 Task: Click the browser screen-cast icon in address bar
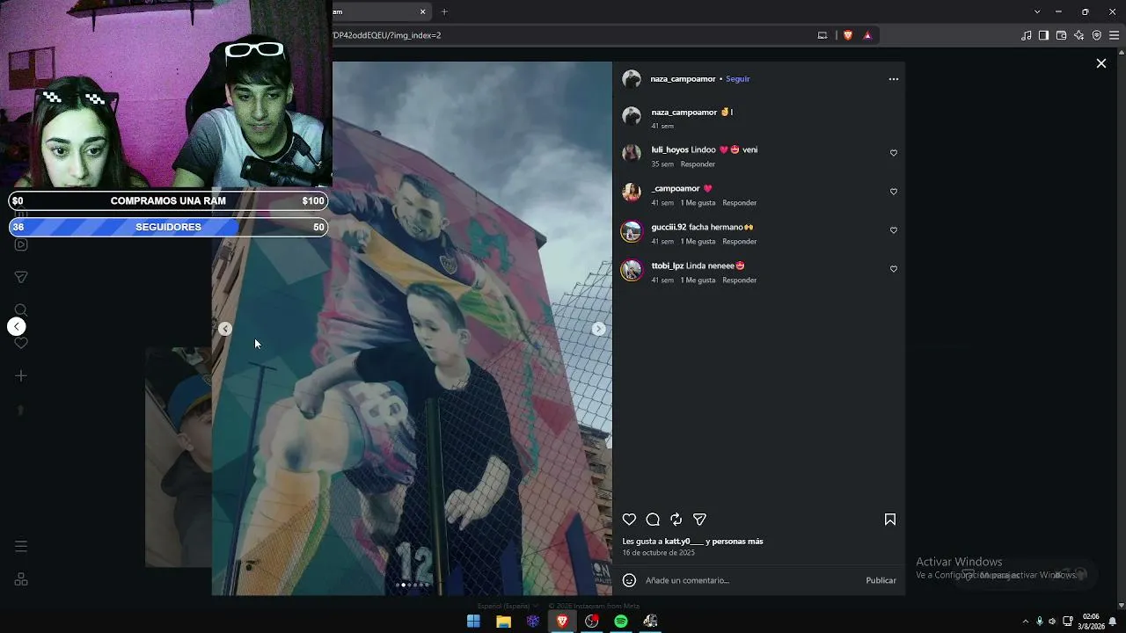point(823,35)
